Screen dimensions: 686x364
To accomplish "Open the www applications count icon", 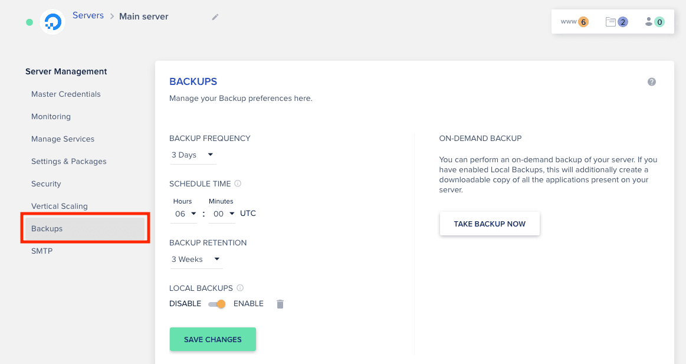I will 575,22.
